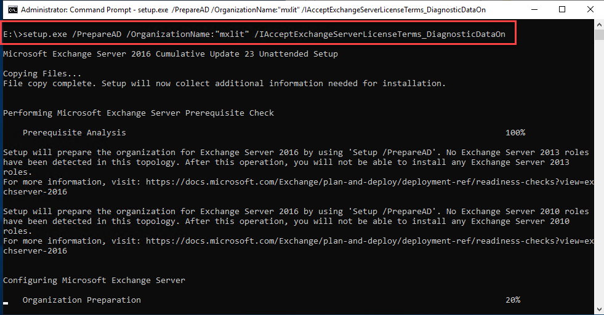Click the Organization Preparation step label
Viewport: 604px width, 315px height.
point(81,300)
